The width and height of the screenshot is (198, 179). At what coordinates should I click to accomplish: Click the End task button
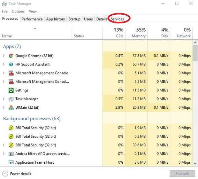(182, 174)
